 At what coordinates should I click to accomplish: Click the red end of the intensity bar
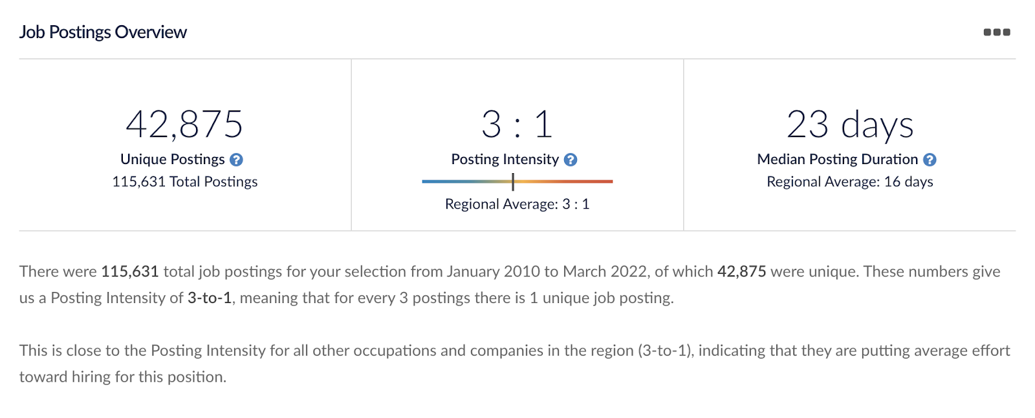(605, 182)
